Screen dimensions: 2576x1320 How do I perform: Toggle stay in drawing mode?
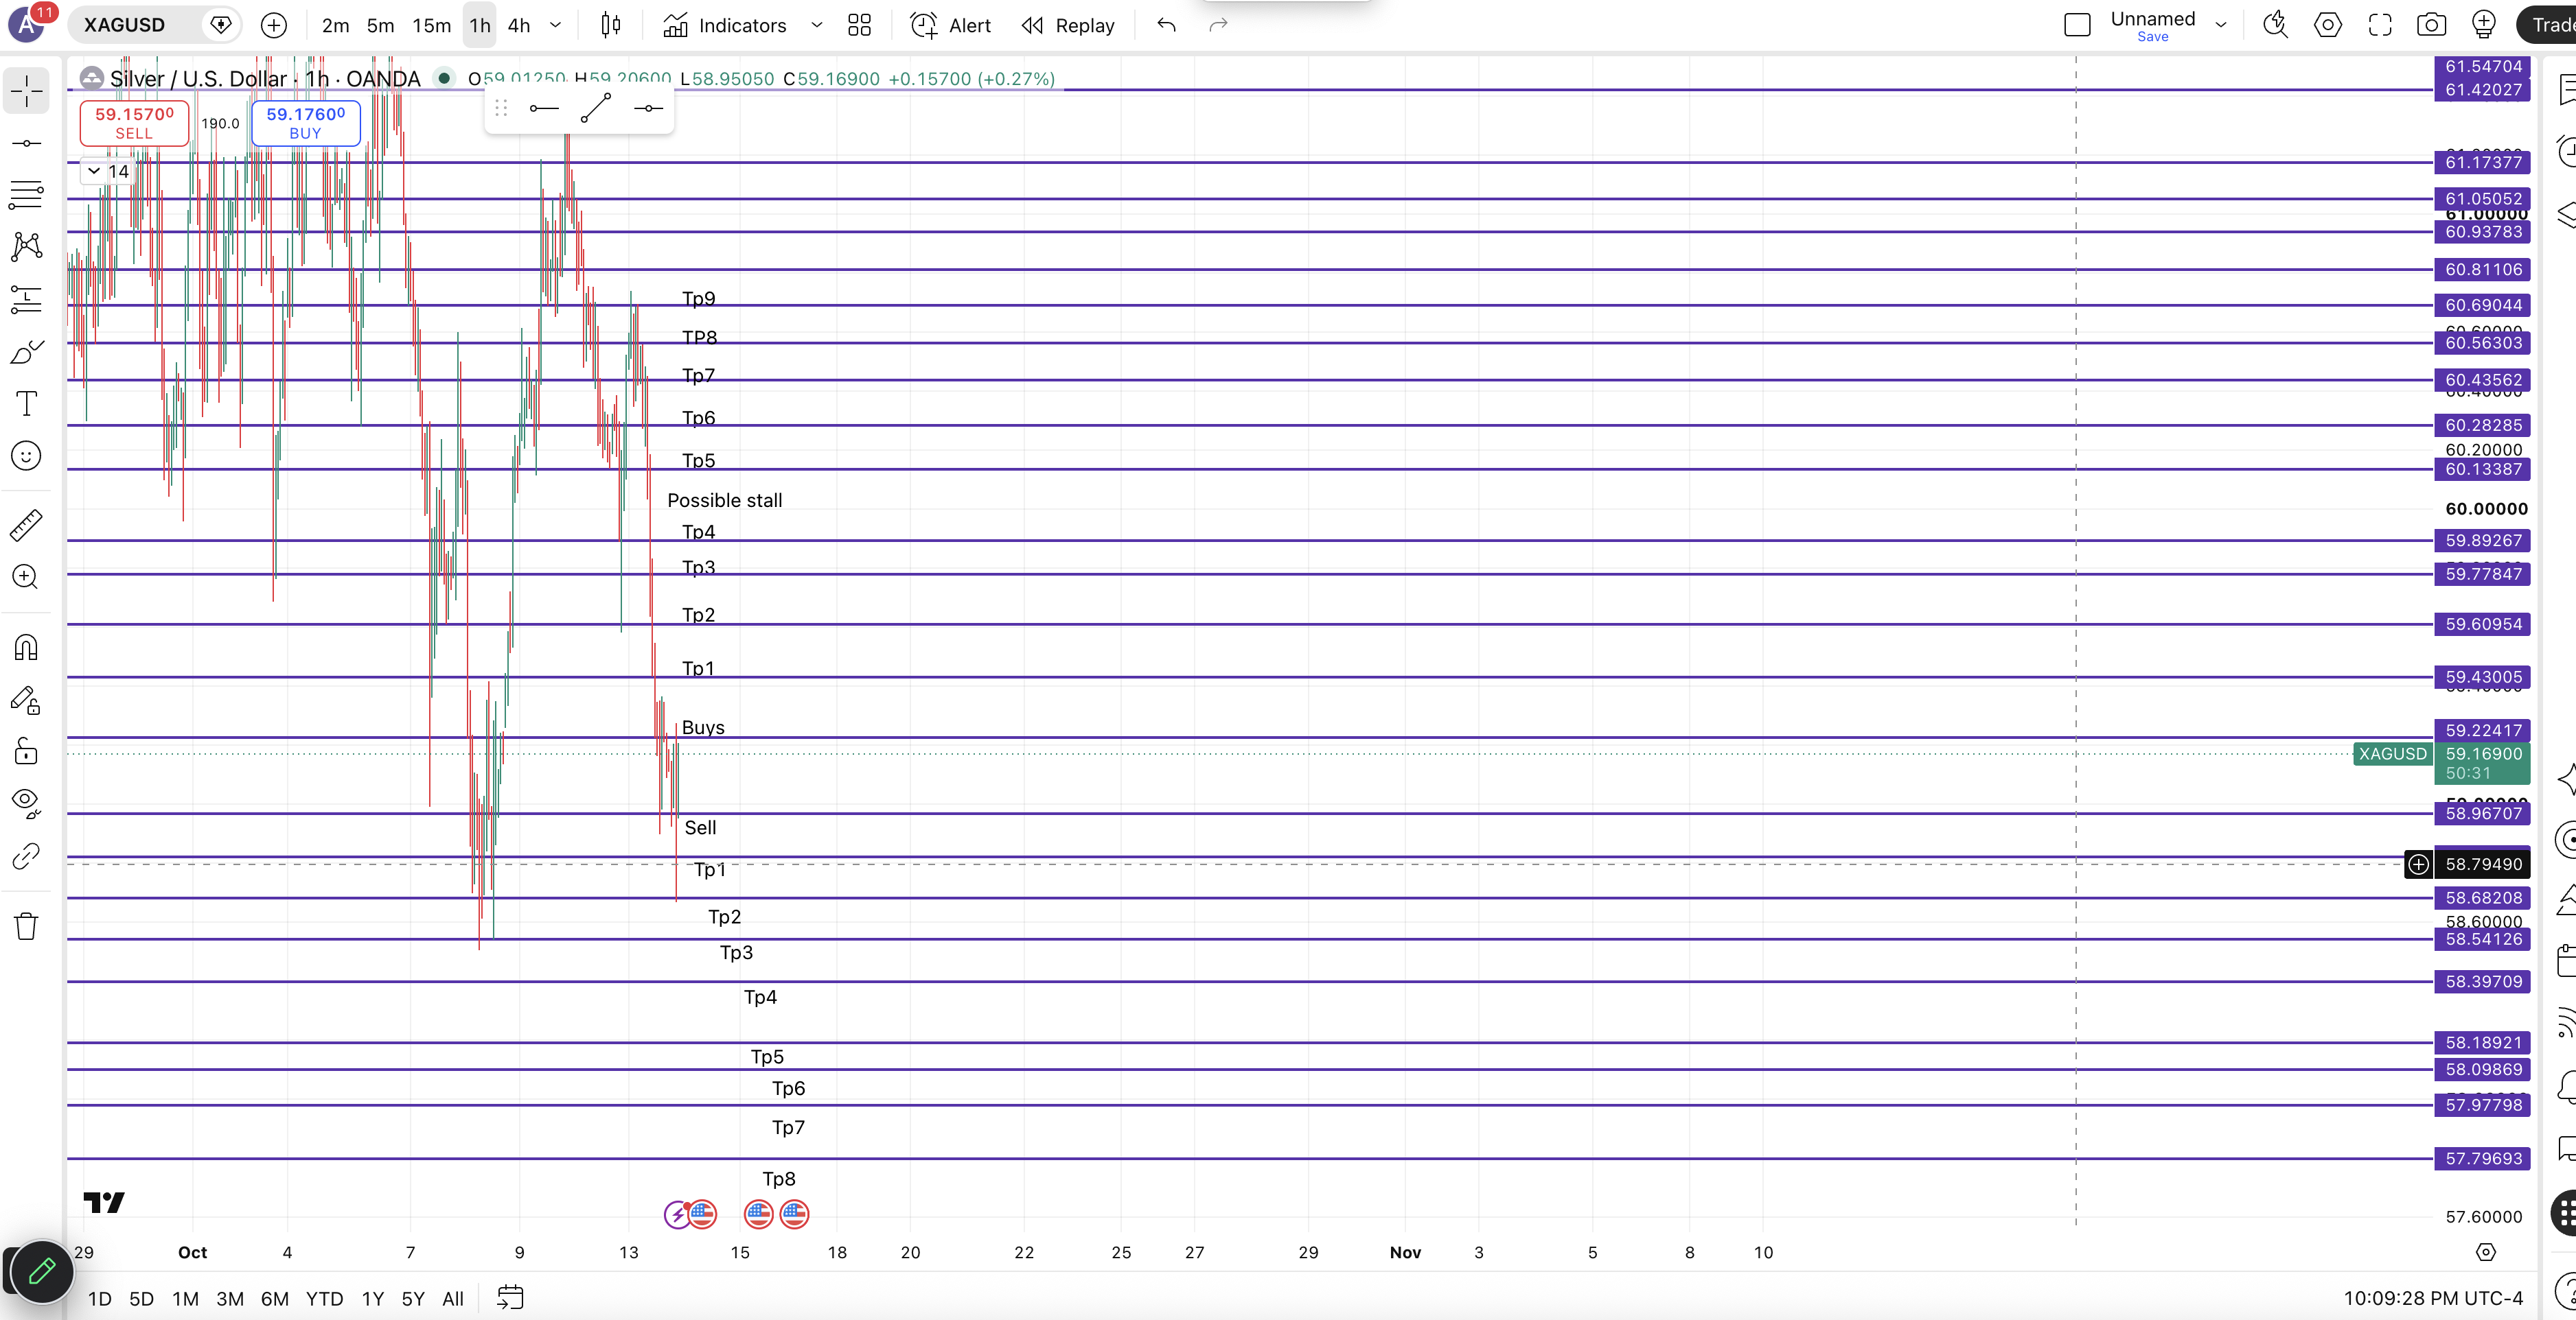pyautogui.click(x=27, y=700)
